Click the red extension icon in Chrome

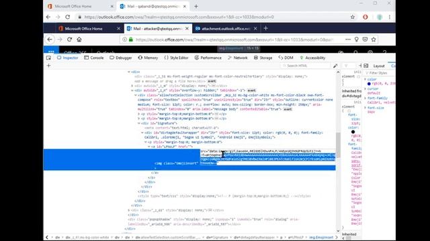365,17
